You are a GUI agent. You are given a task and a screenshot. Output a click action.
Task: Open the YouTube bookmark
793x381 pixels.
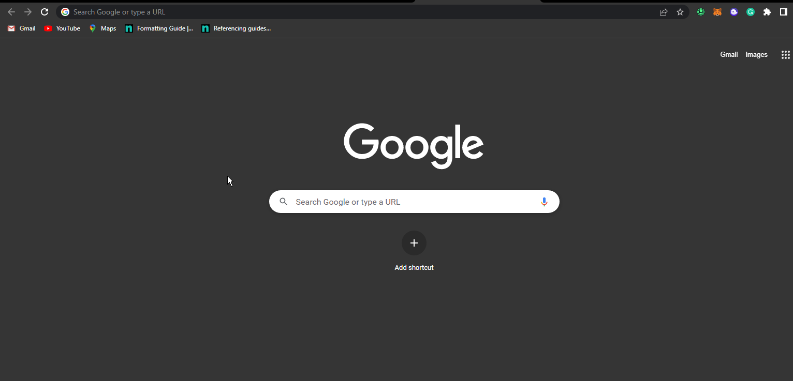coord(62,28)
